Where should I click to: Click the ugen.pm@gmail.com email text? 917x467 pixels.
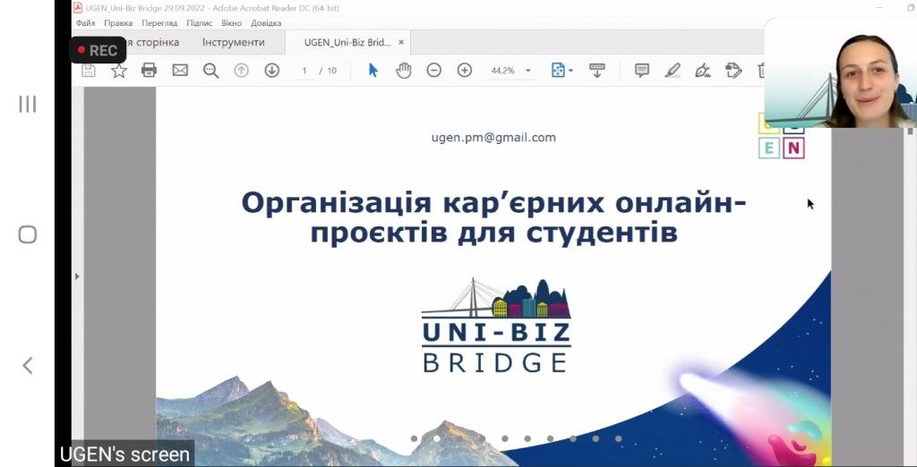(x=493, y=138)
